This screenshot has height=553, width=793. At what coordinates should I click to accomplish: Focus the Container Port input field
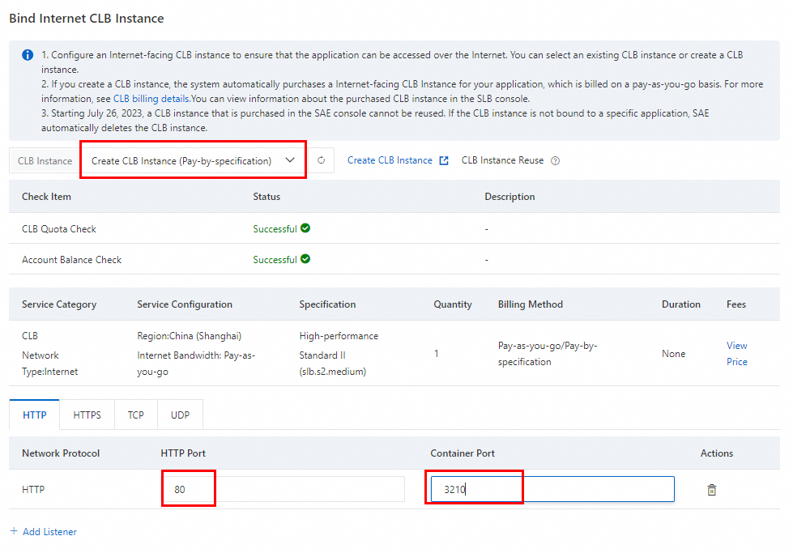[552, 489]
